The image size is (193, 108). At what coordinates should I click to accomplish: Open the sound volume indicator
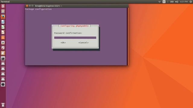(177, 2)
